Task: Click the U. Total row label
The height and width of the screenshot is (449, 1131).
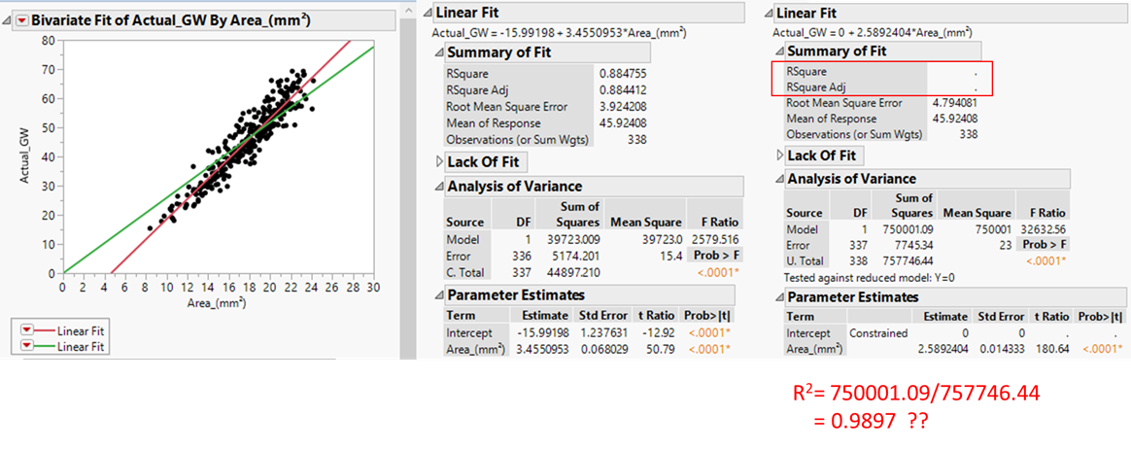Action: click(805, 262)
